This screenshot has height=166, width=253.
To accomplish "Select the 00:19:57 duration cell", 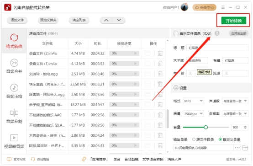I will 97,105.
